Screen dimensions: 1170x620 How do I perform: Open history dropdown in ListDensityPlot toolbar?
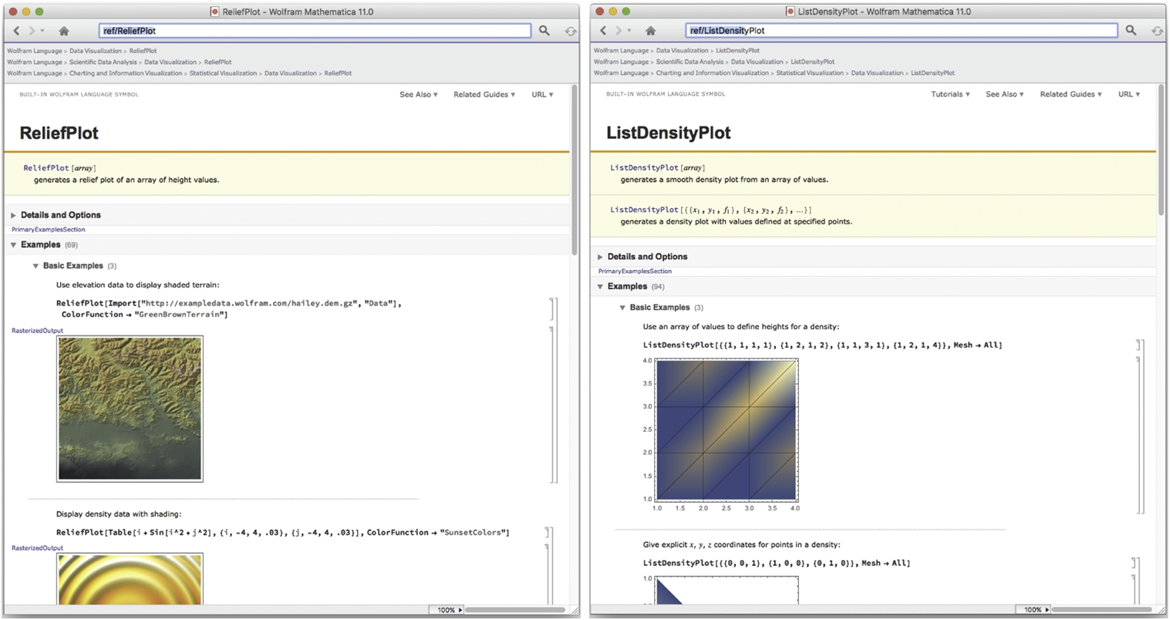pos(629,31)
